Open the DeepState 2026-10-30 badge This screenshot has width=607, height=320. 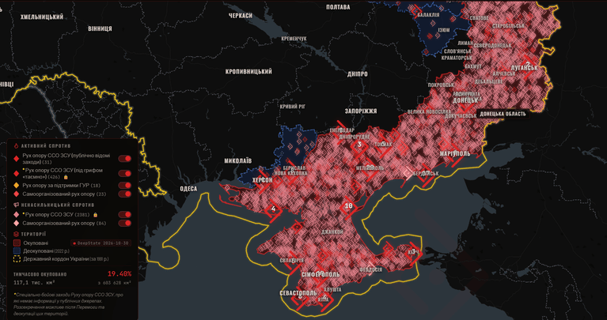101,243
